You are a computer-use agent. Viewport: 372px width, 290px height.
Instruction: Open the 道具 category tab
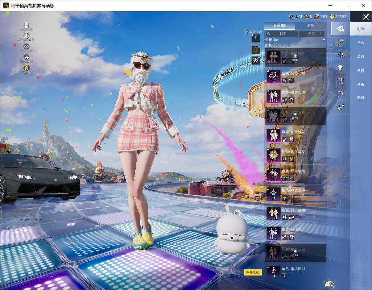361,98
